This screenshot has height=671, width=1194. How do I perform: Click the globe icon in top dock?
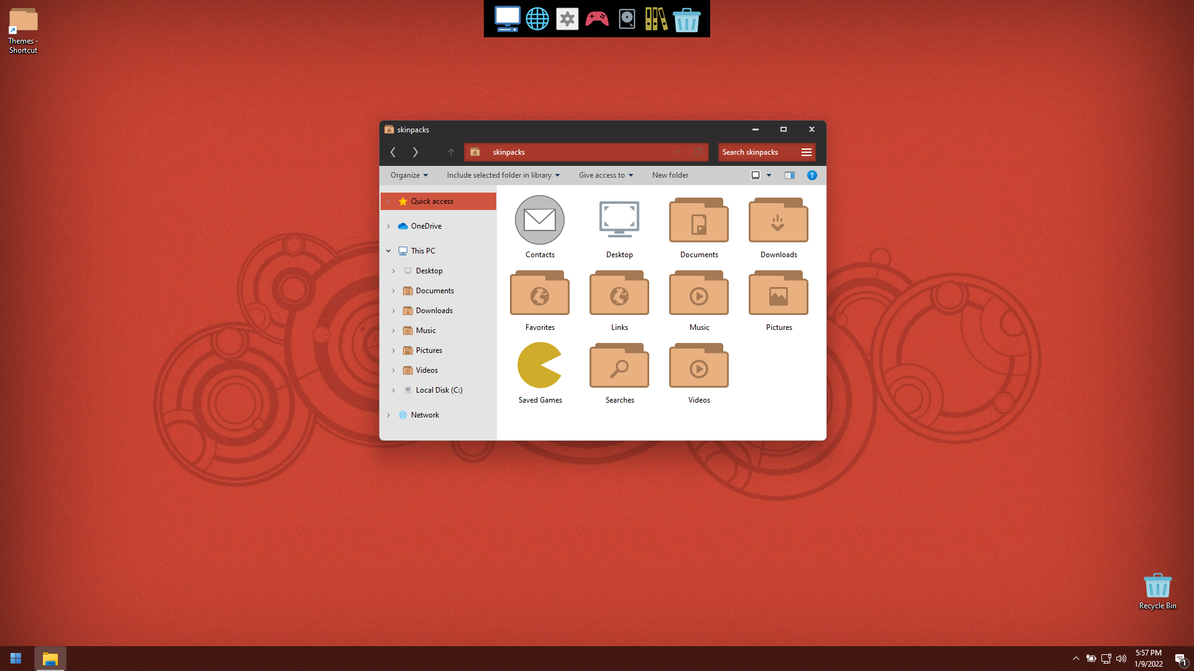537,19
